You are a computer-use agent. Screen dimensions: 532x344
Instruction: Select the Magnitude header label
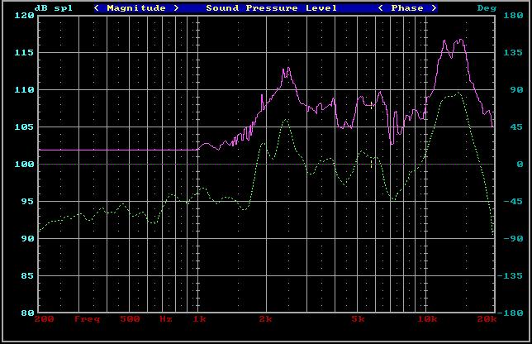[136, 7]
